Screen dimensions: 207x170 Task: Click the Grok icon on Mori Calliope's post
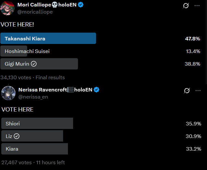click(x=186, y=5)
